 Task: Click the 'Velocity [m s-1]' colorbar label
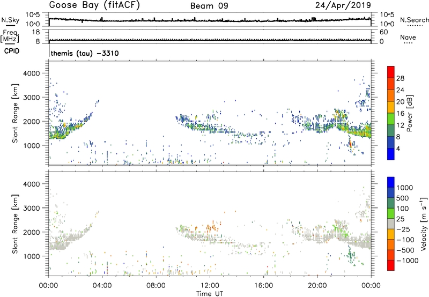point(424,224)
